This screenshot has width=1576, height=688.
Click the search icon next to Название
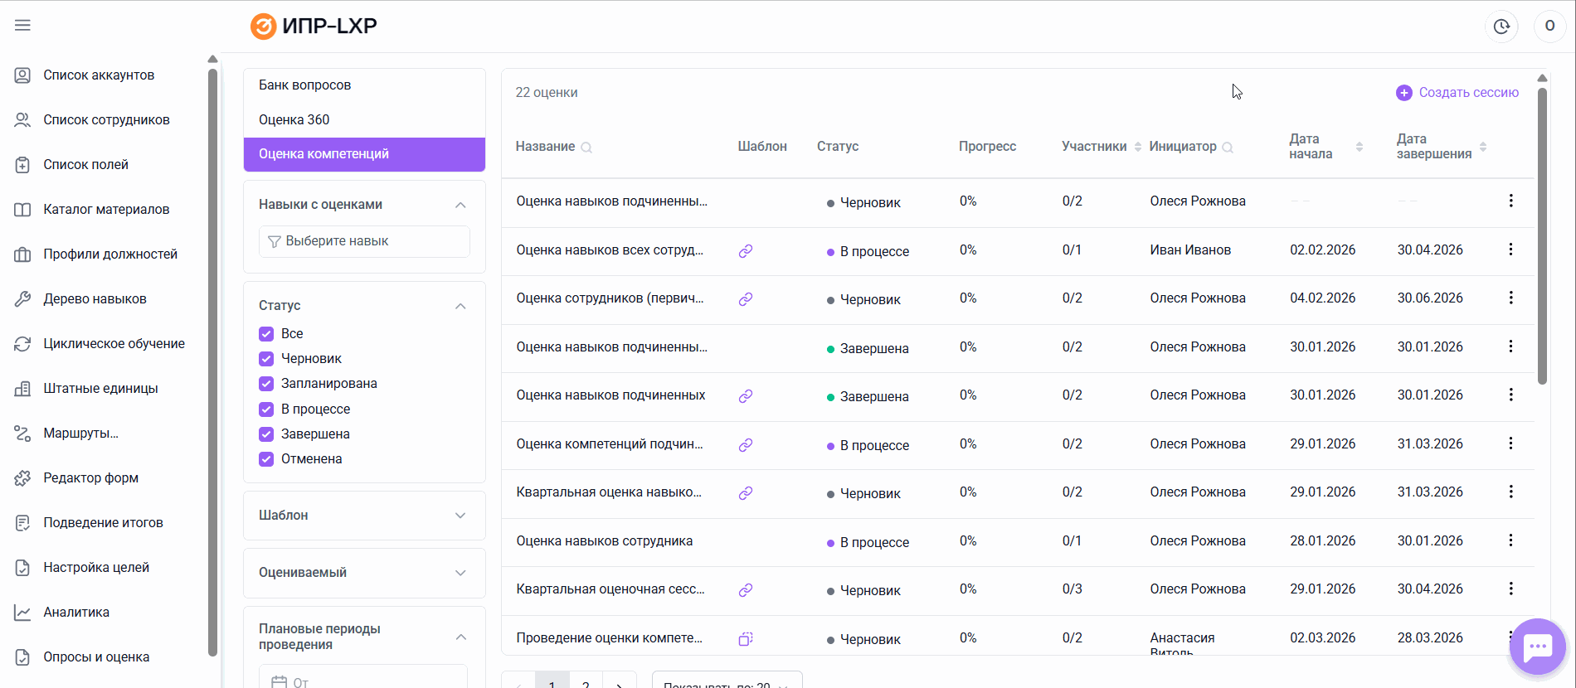(x=586, y=148)
